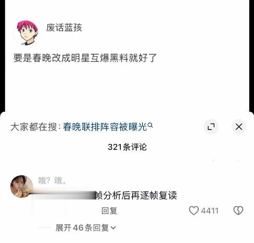Screen dimensions: 254x243
Task: Dislike the comment with broken heart icon
Action: 238,211
